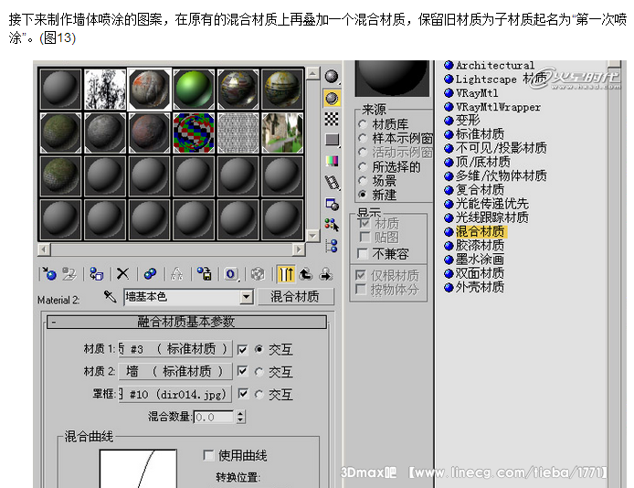Click the Go to Parent icon
This screenshot has height=488, width=634.
(305, 274)
